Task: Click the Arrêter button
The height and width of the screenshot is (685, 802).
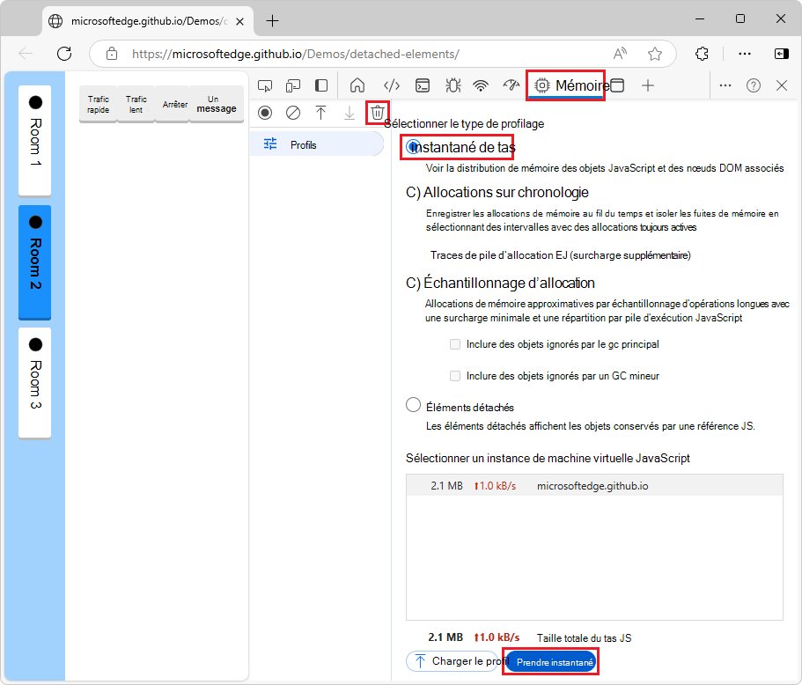Action: (173, 105)
